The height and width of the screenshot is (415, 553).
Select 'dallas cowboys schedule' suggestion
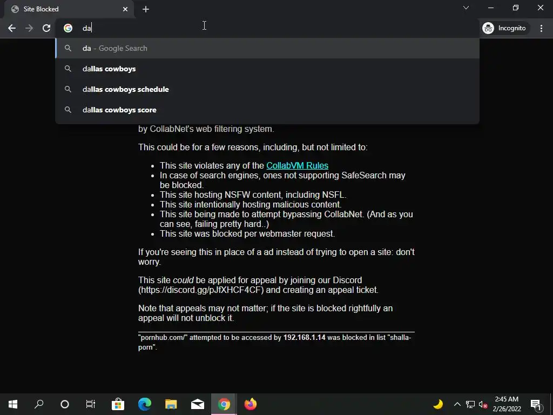coord(267,89)
